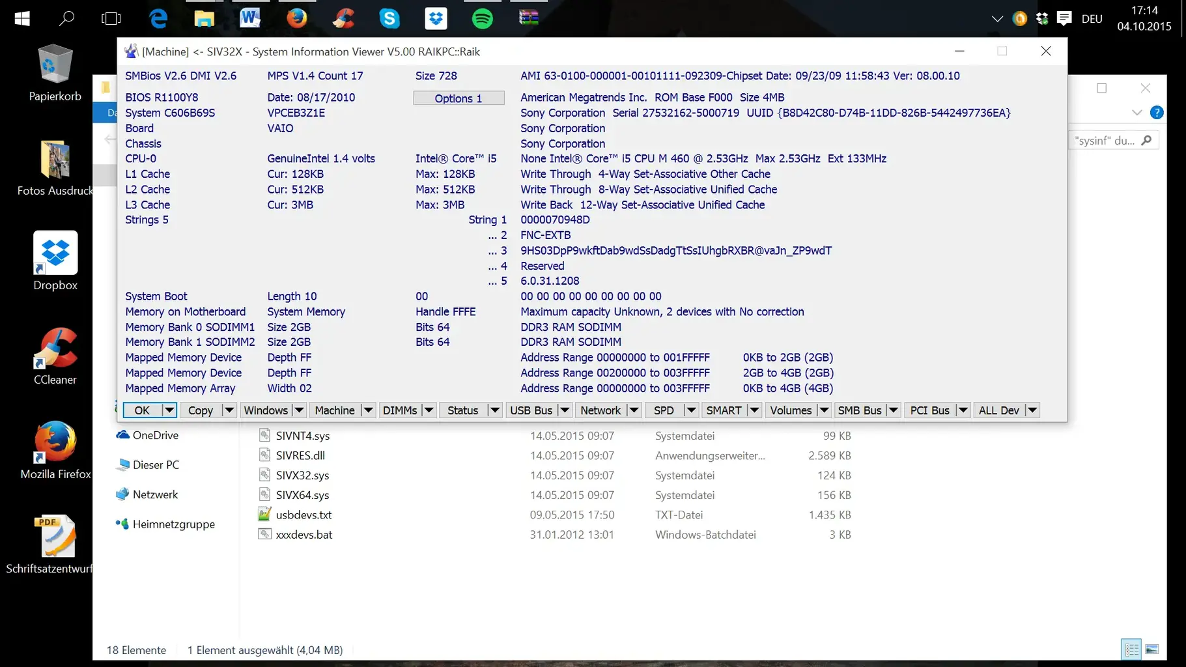This screenshot has width=1186, height=667.
Task: Click the DIMMs menu button
Action: 400,410
